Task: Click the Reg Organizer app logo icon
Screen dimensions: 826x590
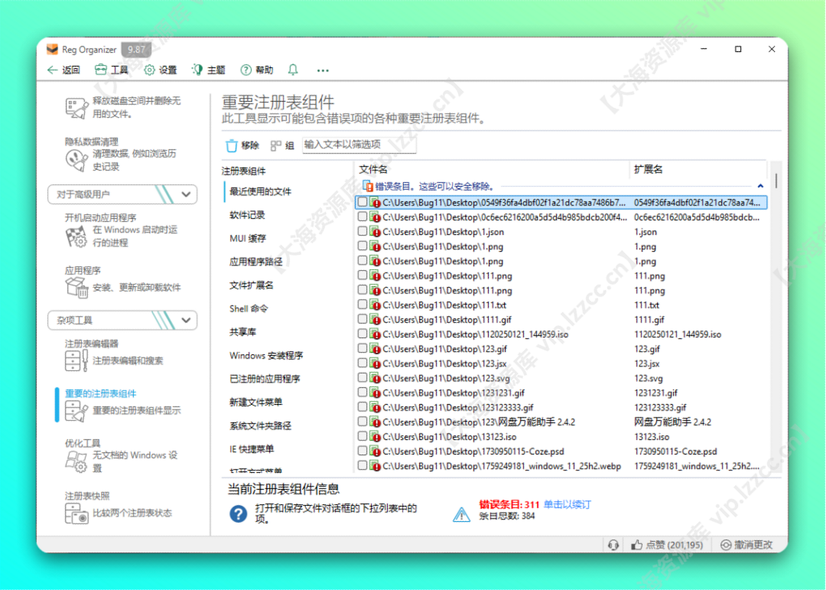Action: 52,49
